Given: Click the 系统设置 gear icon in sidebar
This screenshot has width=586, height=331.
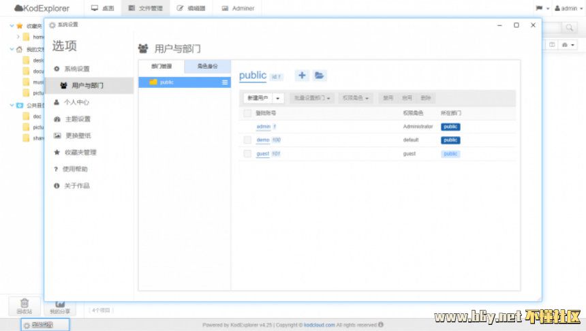Looking at the screenshot, I should [x=57, y=69].
